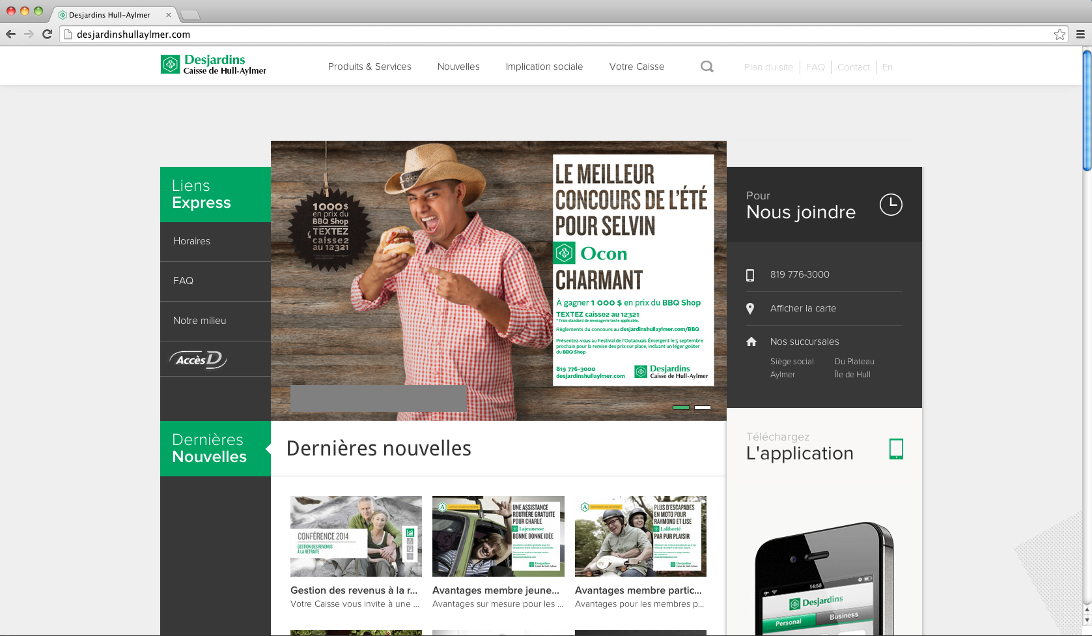Open Avantages membre partic... article title

pyautogui.click(x=638, y=590)
